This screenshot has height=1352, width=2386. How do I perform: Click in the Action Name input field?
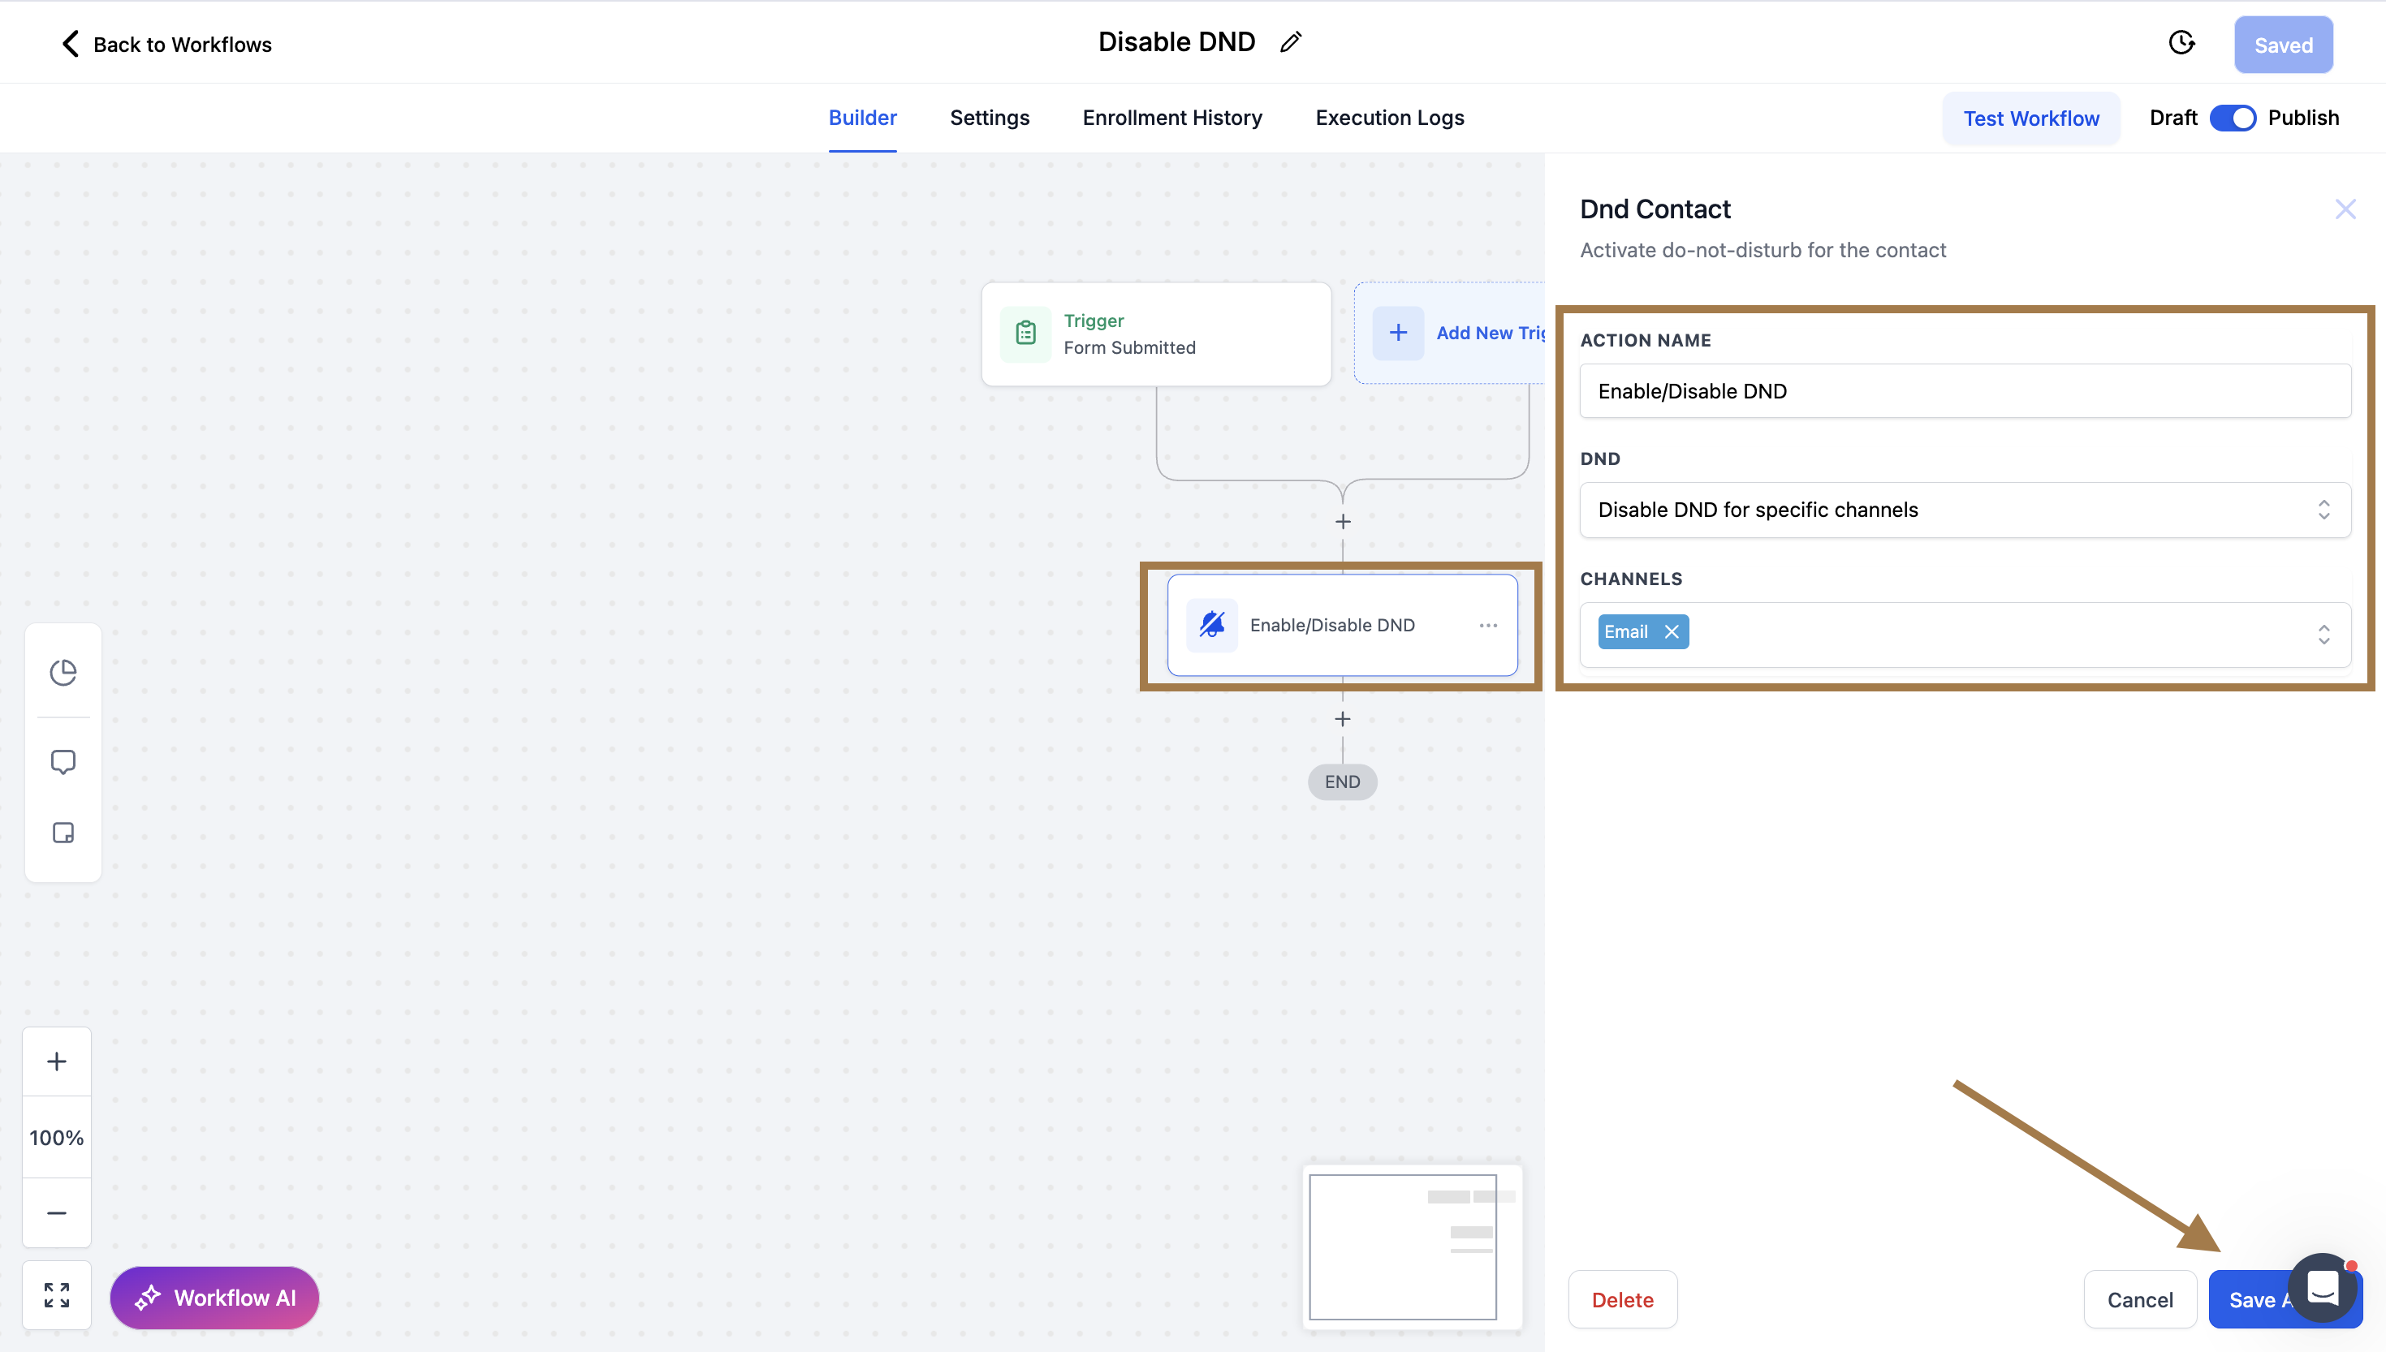click(x=1965, y=391)
